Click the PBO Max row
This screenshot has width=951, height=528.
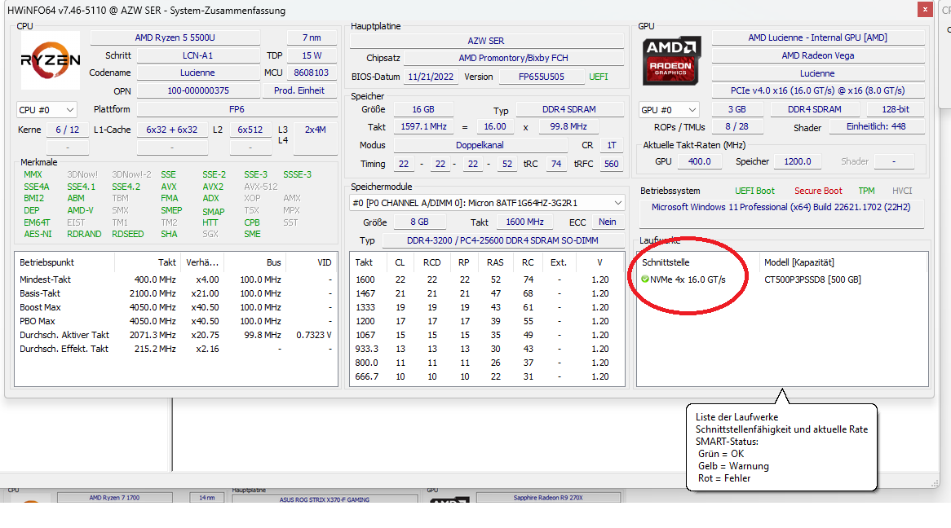pyautogui.click(x=176, y=321)
